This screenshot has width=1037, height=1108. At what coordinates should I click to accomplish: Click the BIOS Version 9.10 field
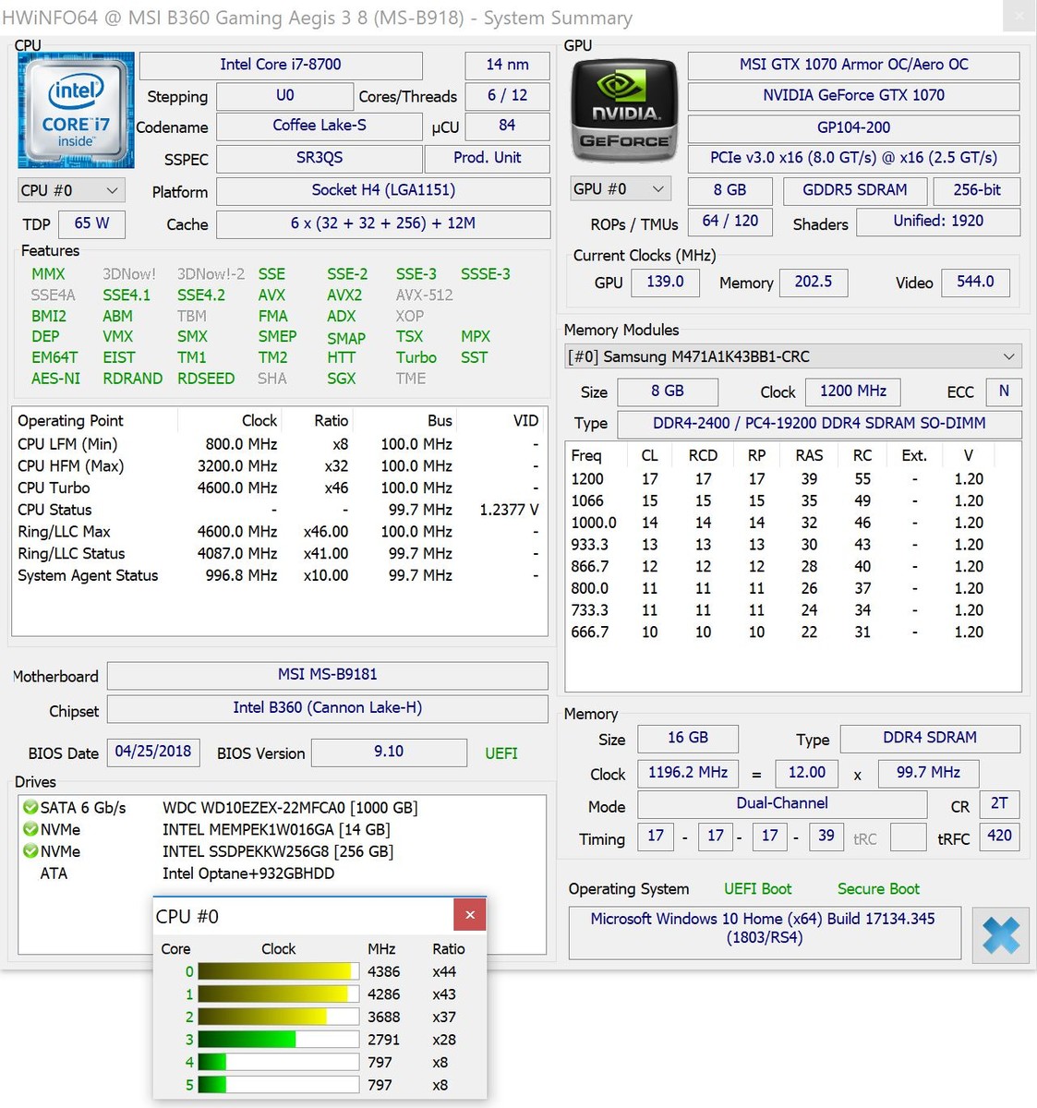(389, 753)
